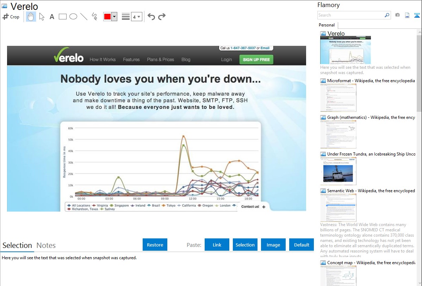Viewport: 422px width, 286px height.
Task: Click the icon beside Semantic Web title
Action: [x=323, y=191]
